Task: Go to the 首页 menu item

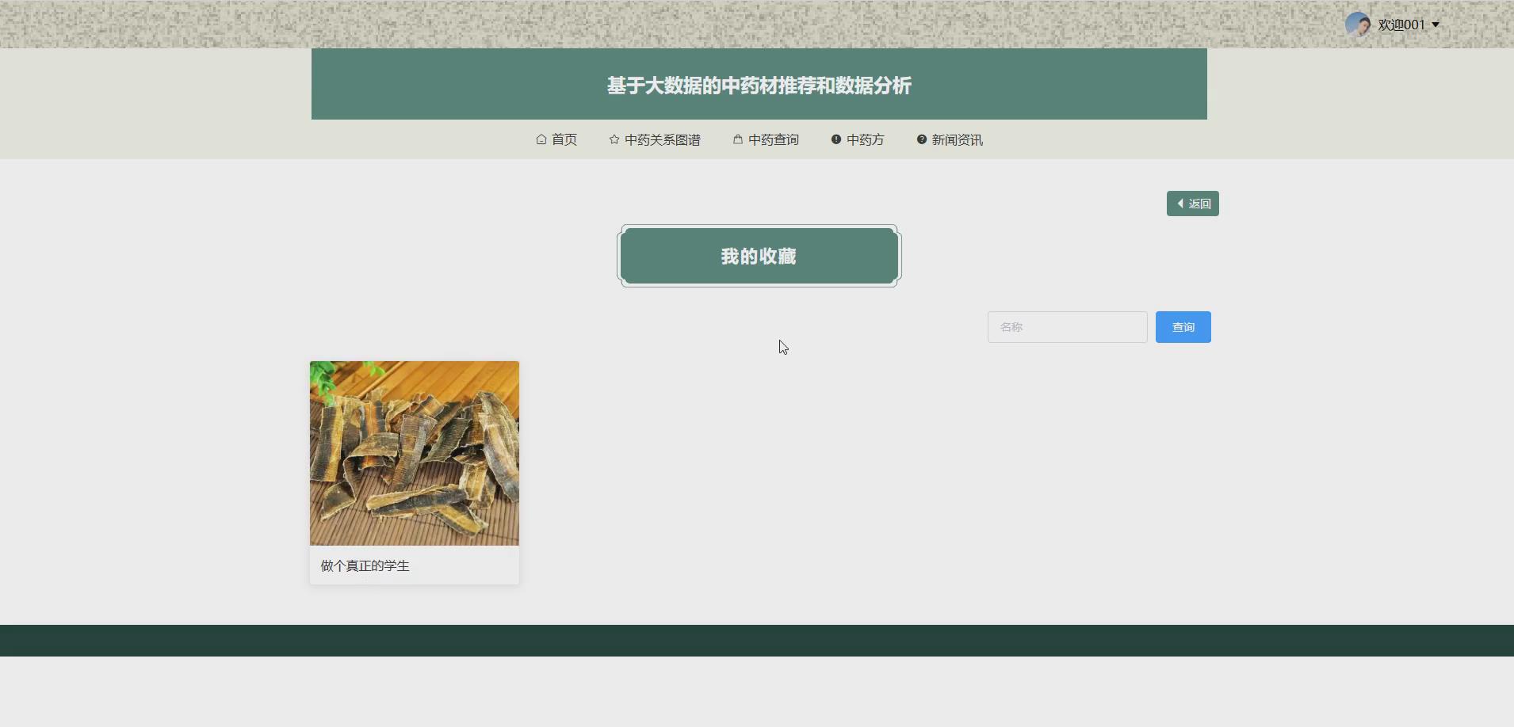Action: (564, 139)
